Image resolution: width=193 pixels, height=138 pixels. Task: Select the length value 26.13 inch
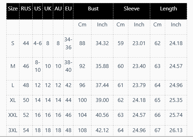tap(176, 130)
